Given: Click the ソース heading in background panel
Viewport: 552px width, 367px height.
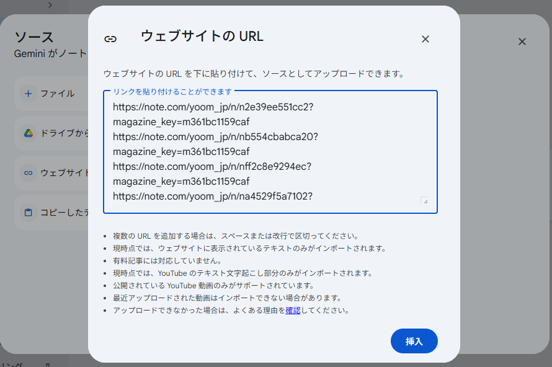Looking at the screenshot, I should tap(34, 37).
